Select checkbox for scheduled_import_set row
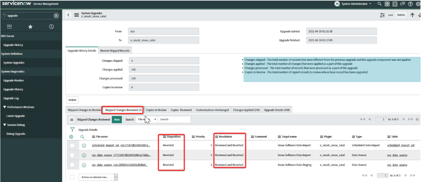Screen dimensions: 421x182 click(72, 146)
